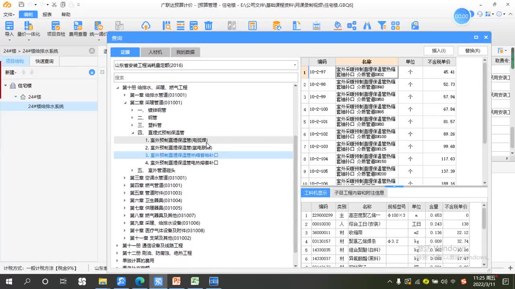Screen dimensions: 515x289
Task: Open the 文件 menu
Action: [9, 14]
